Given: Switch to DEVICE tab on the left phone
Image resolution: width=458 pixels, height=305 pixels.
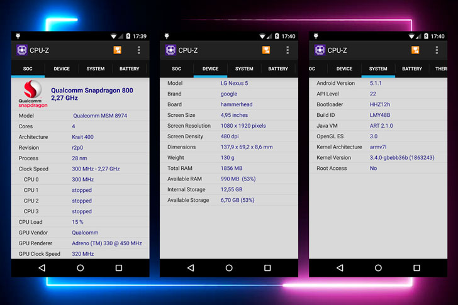Looking at the screenshot, I should coord(62,69).
